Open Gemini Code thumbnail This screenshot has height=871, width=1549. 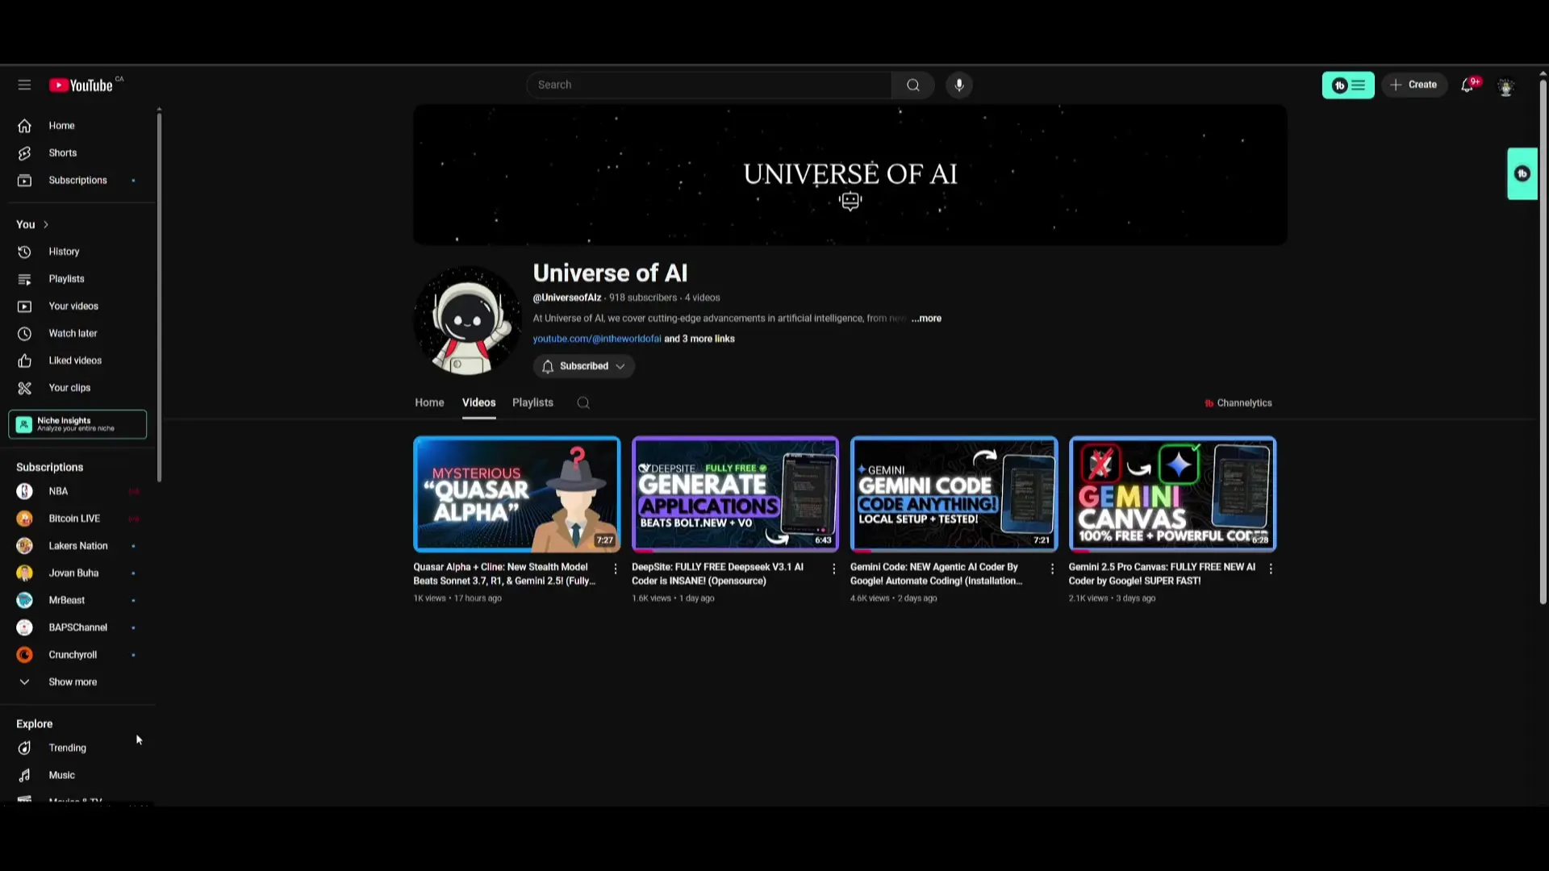(954, 494)
